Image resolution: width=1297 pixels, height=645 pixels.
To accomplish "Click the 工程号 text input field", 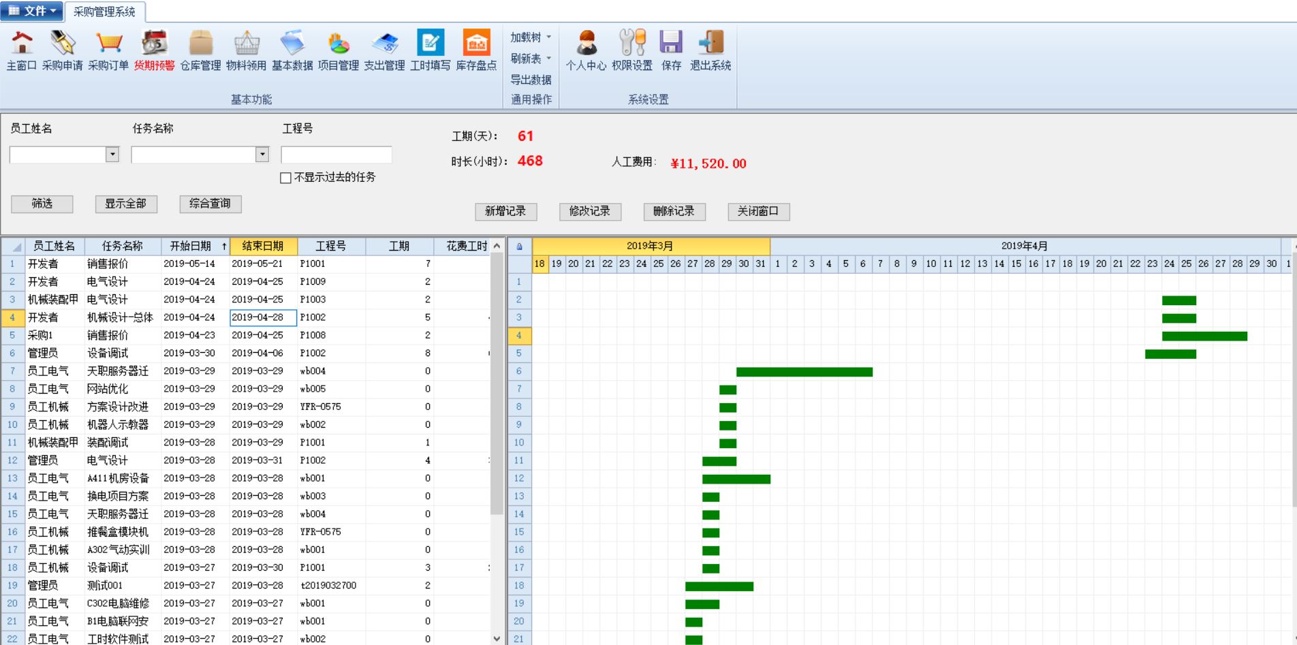I will pyautogui.click(x=337, y=155).
